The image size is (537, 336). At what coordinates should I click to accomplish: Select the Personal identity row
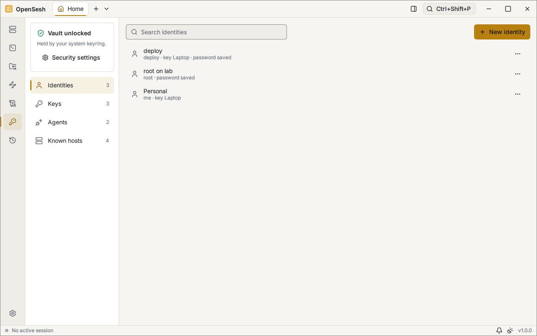click(x=328, y=94)
